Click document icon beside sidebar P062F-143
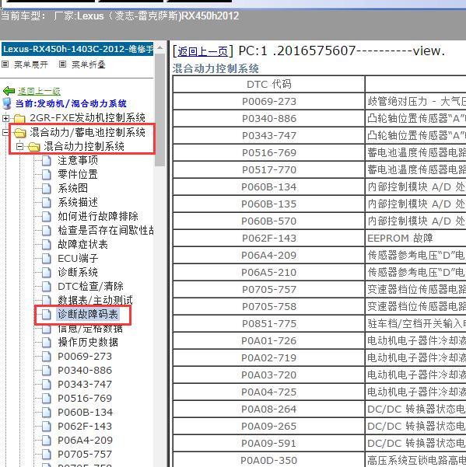The height and width of the screenshot is (467, 466). click(46, 427)
